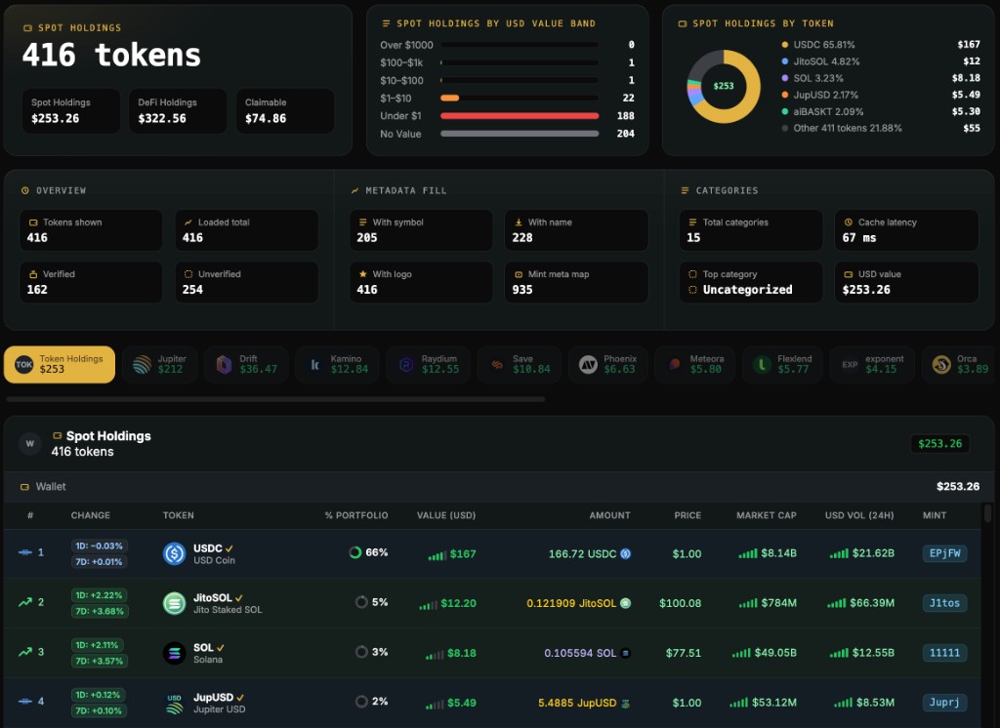Click the JitoSOL 4.82% legend dot

785,61
